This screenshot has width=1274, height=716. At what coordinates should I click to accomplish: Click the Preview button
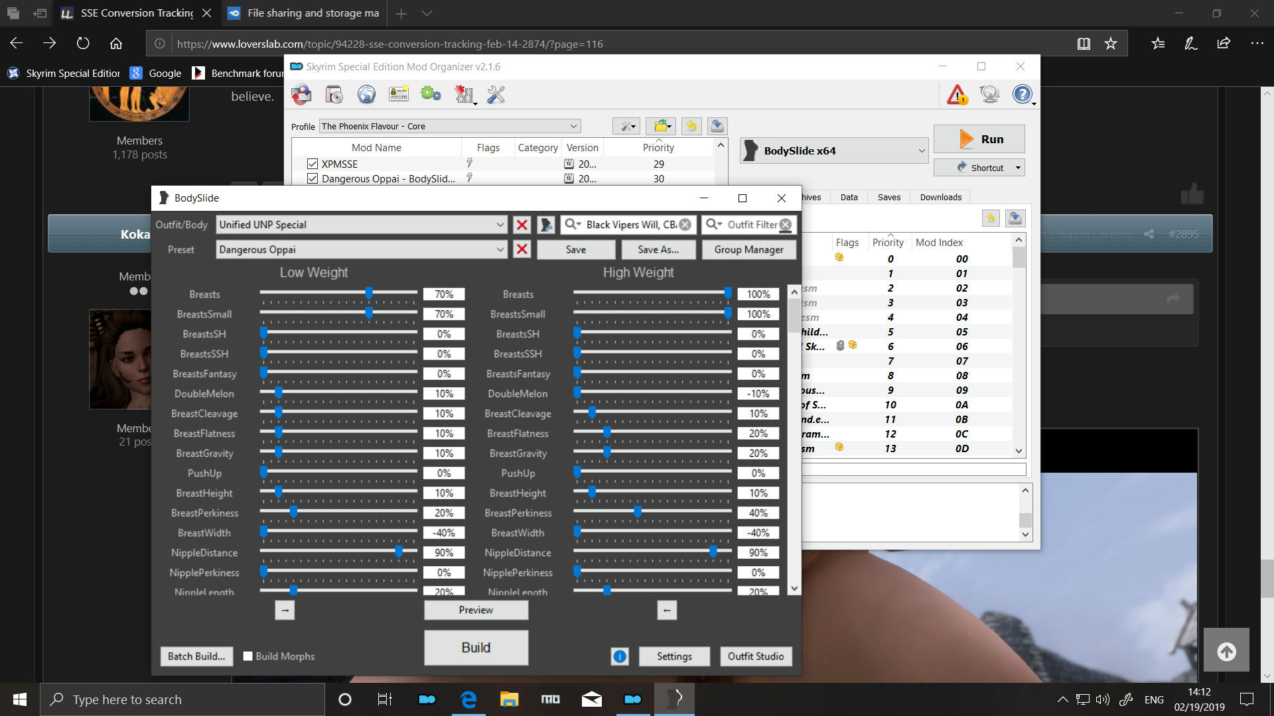click(476, 610)
